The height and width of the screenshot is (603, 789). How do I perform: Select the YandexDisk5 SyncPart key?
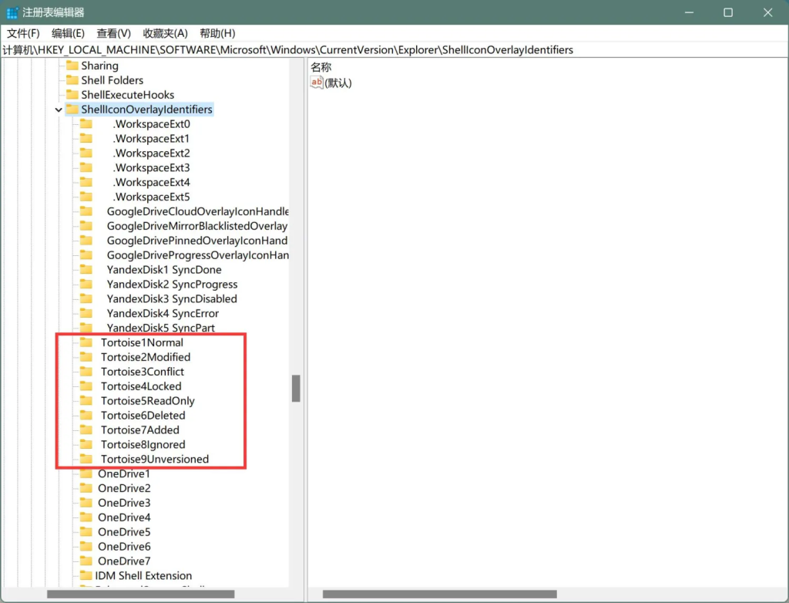pos(160,328)
